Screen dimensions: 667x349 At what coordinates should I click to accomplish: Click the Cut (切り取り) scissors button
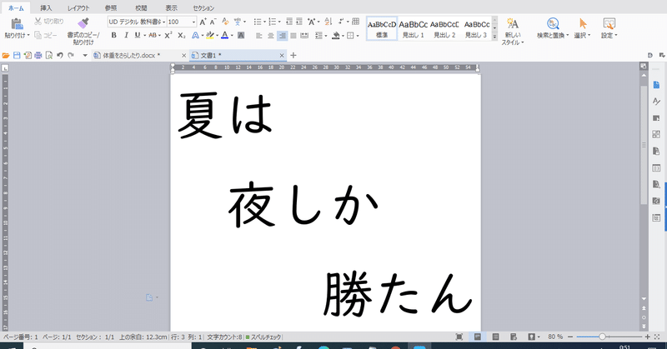(49, 22)
